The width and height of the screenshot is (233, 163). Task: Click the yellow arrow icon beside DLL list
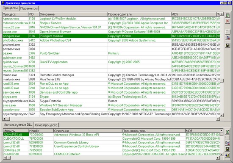[227, 155]
